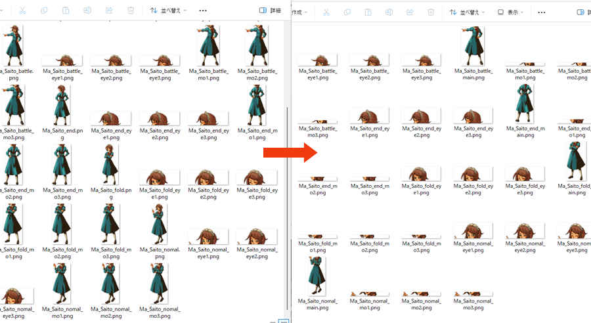Expand the 表示 view dropdown in right window
The width and height of the screenshot is (591, 323).
[510, 12]
